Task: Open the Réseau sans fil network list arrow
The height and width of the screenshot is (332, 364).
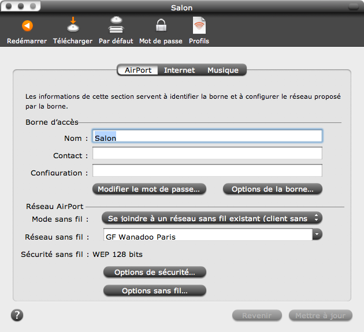Action: click(317, 234)
